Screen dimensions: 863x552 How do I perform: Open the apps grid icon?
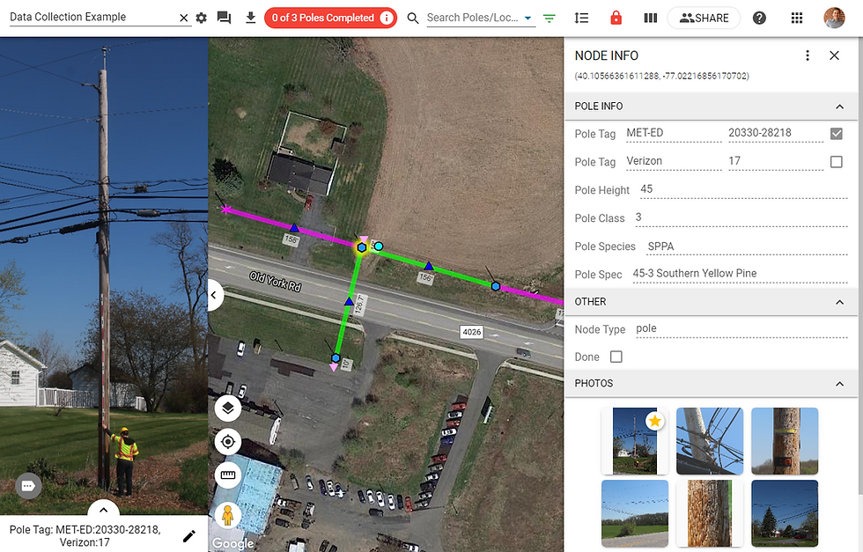[x=797, y=18]
